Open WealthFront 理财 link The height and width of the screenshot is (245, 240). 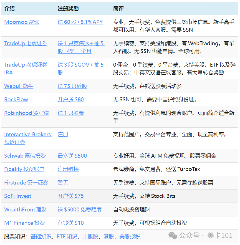pos(26,209)
